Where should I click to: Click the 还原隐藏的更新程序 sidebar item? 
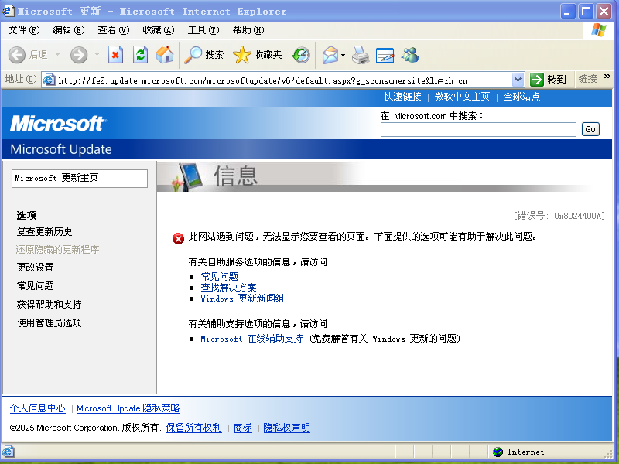(x=57, y=249)
